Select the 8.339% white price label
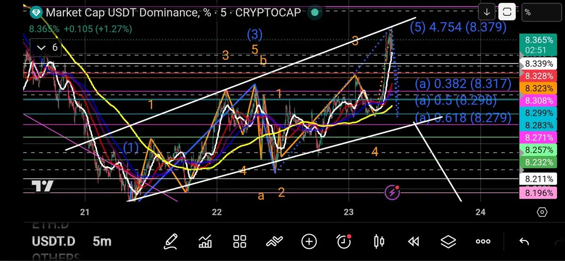This screenshot has height=261, width=565. (539, 64)
